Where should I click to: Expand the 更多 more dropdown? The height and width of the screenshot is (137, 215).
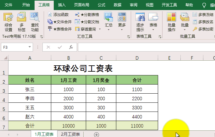[x=122, y=26]
